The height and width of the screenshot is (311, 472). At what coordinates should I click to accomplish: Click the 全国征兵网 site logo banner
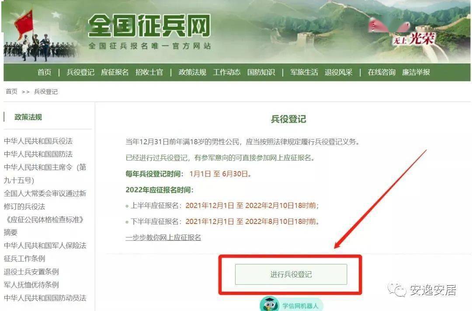(149, 31)
